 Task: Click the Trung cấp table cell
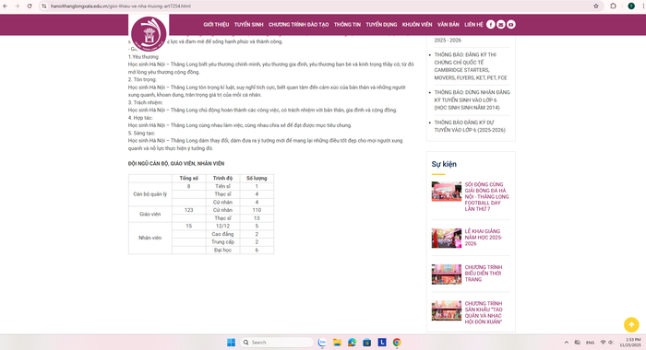click(222, 242)
